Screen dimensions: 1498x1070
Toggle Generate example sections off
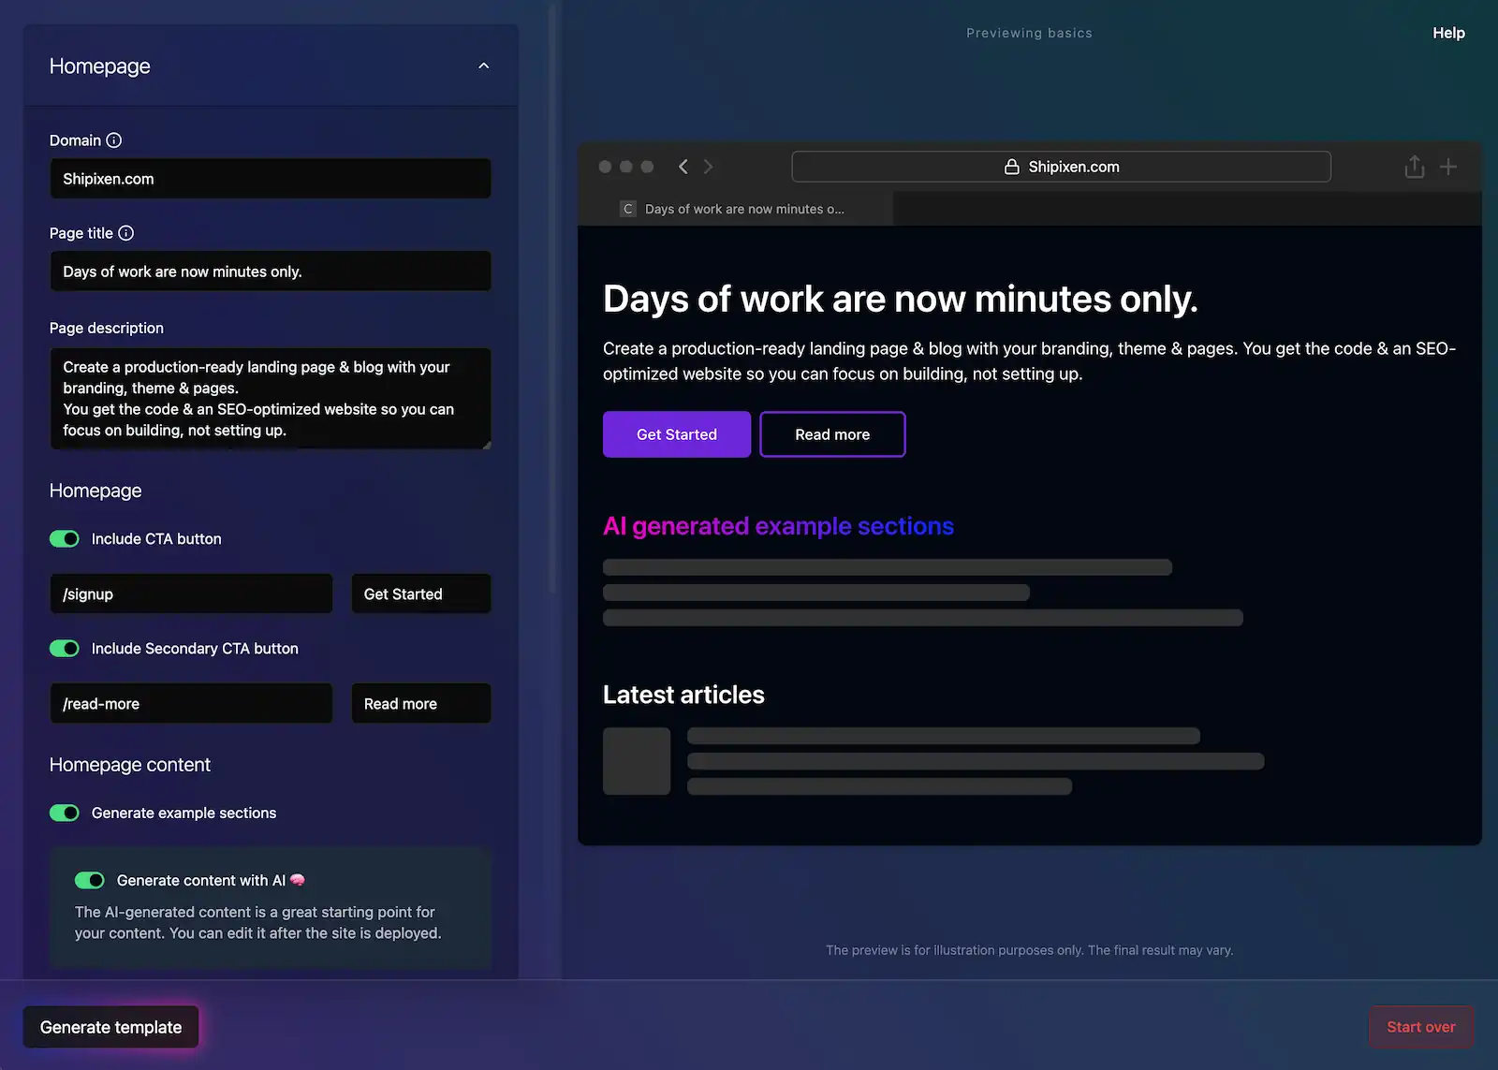(x=65, y=813)
